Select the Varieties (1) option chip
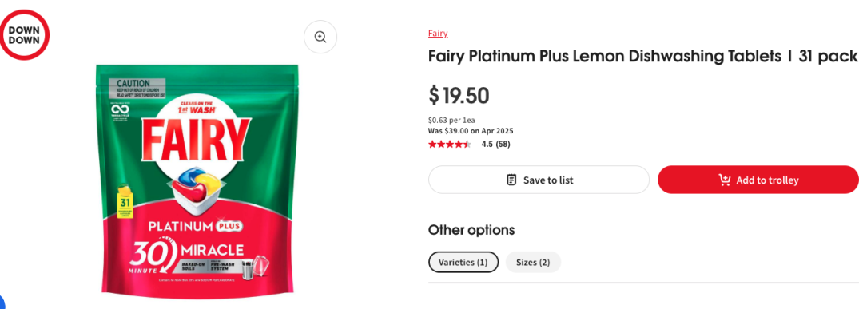 coord(463,262)
